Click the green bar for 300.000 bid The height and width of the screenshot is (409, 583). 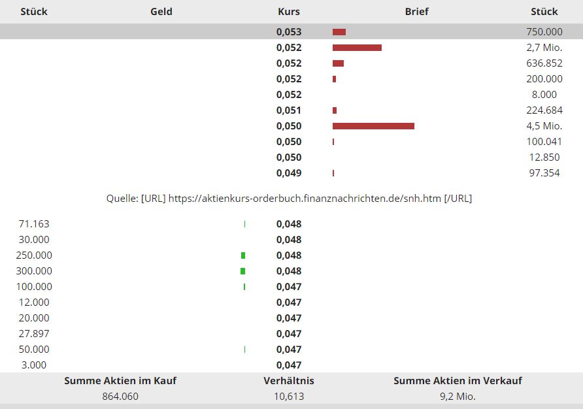(243, 271)
